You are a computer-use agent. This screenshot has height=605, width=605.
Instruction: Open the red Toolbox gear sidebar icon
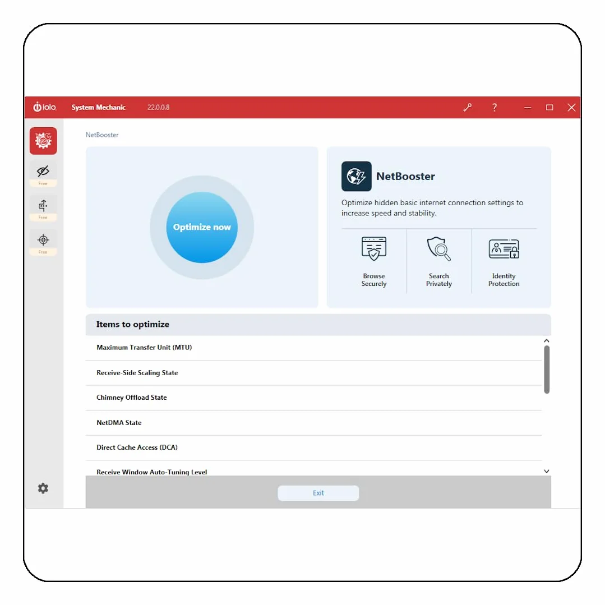[x=43, y=141]
